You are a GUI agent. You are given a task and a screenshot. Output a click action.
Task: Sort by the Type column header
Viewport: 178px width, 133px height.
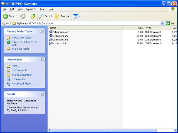(157, 28)
